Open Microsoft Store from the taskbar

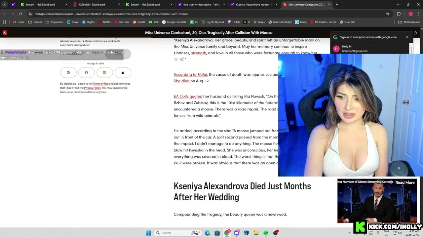217,233
